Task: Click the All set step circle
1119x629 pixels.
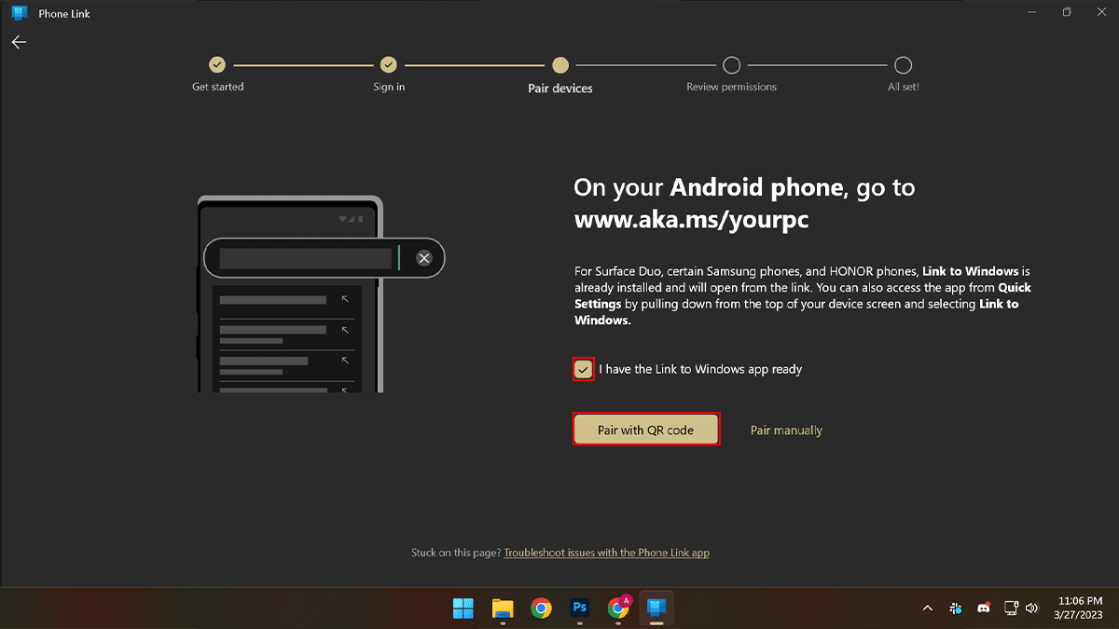Action: 903,65
